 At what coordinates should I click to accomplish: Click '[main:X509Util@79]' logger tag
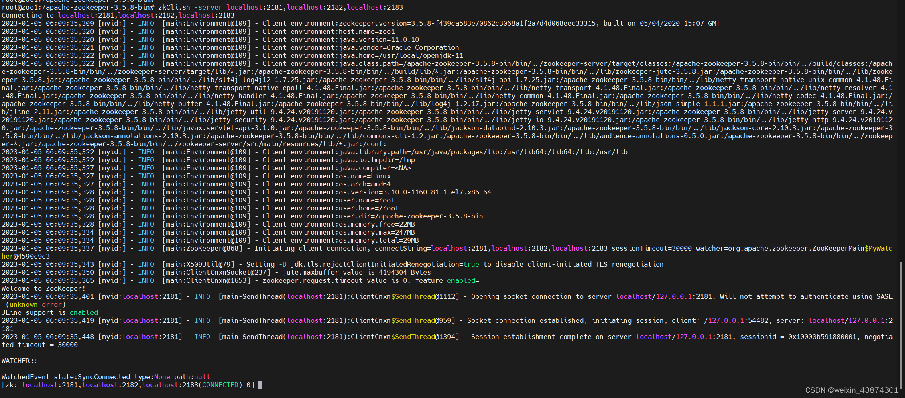pyautogui.click(x=198, y=264)
